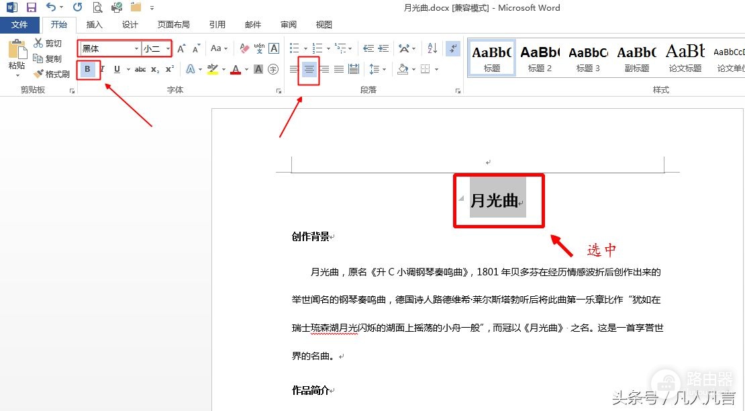Redo or repeat the last action
The height and width of the screenshot is (411, 745).
pyautogui.click(x=77, y=7)
